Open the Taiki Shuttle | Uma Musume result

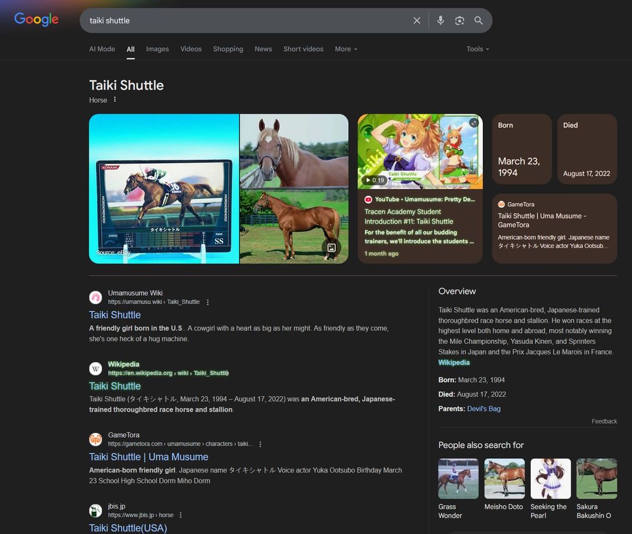(149, 457)
